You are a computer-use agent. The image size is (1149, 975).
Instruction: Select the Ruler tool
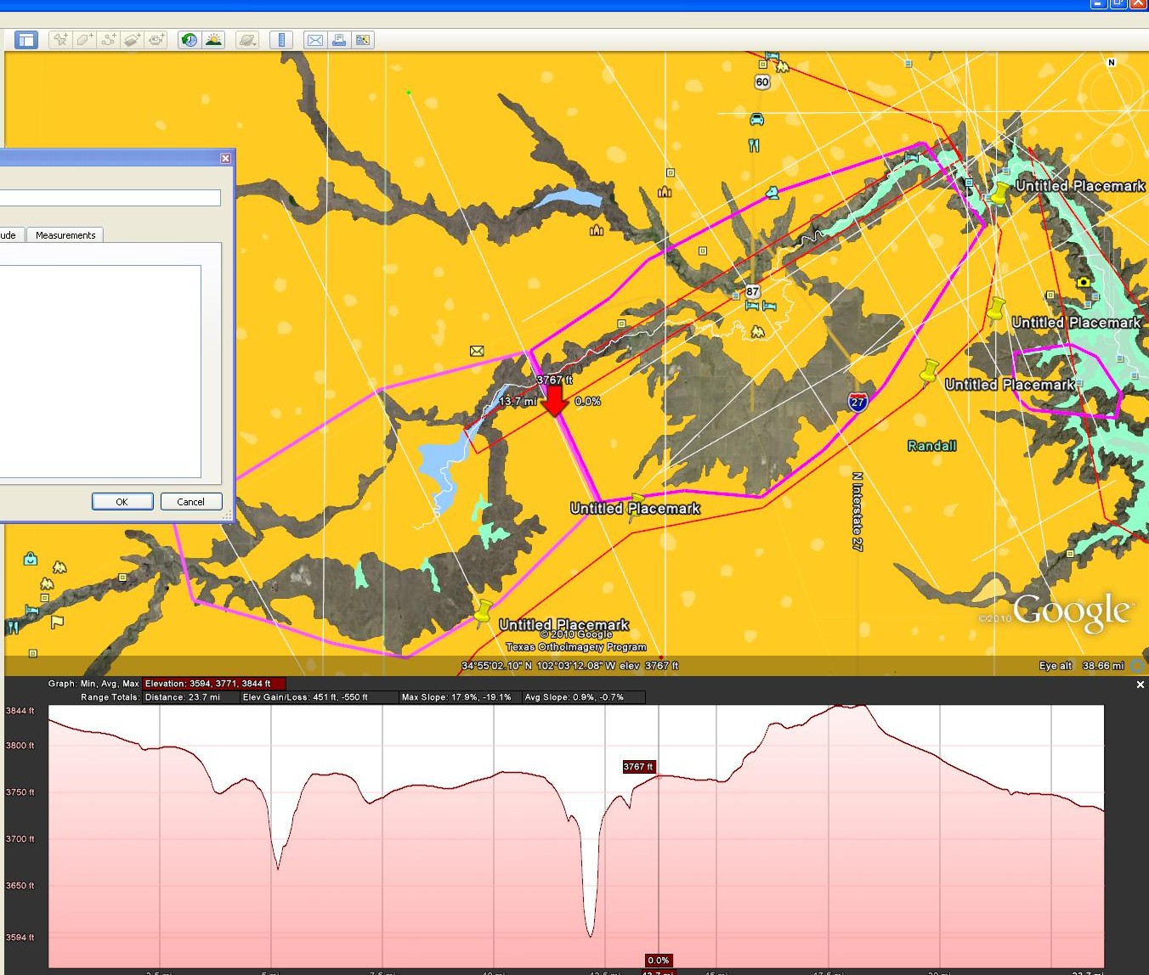[281, 40]
